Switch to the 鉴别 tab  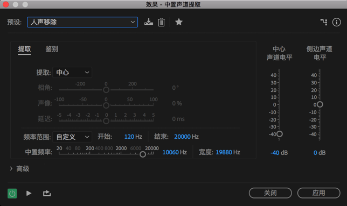click(52, 49)
